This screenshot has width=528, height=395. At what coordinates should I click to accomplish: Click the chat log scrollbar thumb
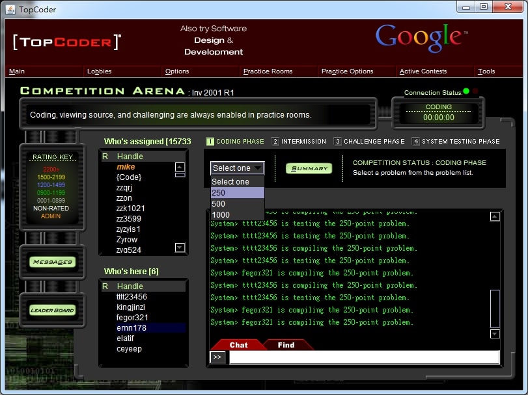pyautogui.click(x=495, y=309)
